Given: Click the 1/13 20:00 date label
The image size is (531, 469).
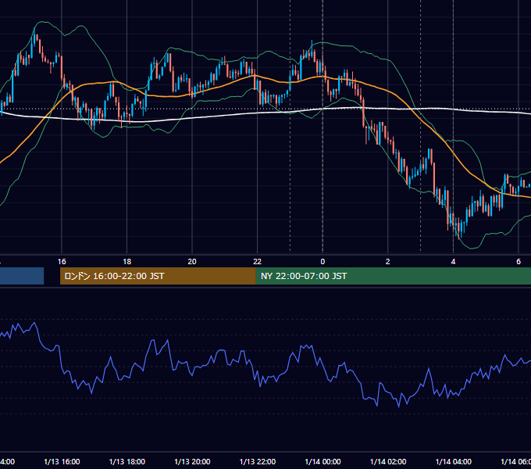Looking at the screenshot, I should 192,461.
